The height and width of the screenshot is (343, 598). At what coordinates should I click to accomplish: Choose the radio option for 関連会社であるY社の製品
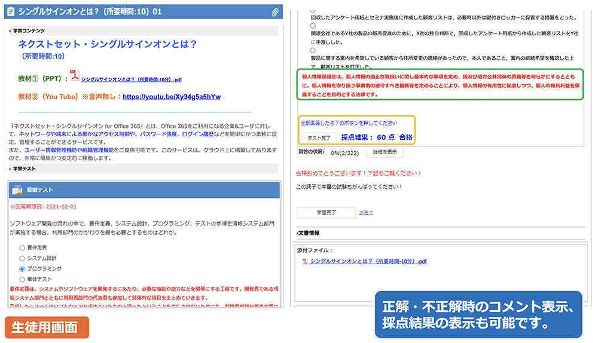coord(313,26)
